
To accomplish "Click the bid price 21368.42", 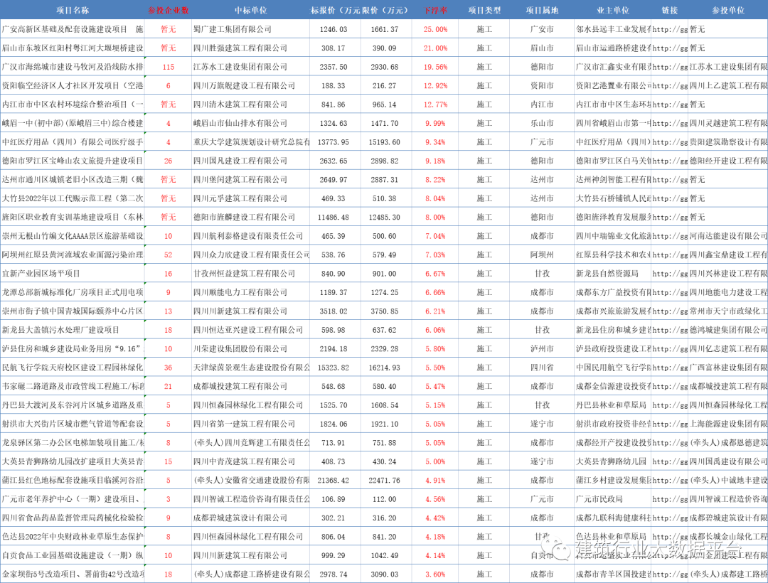I will pos(334,480).
